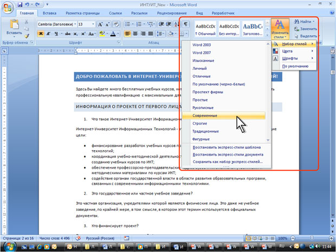
Task: Open the Вставка ribbon tab
Action: (x=49, y=13)
